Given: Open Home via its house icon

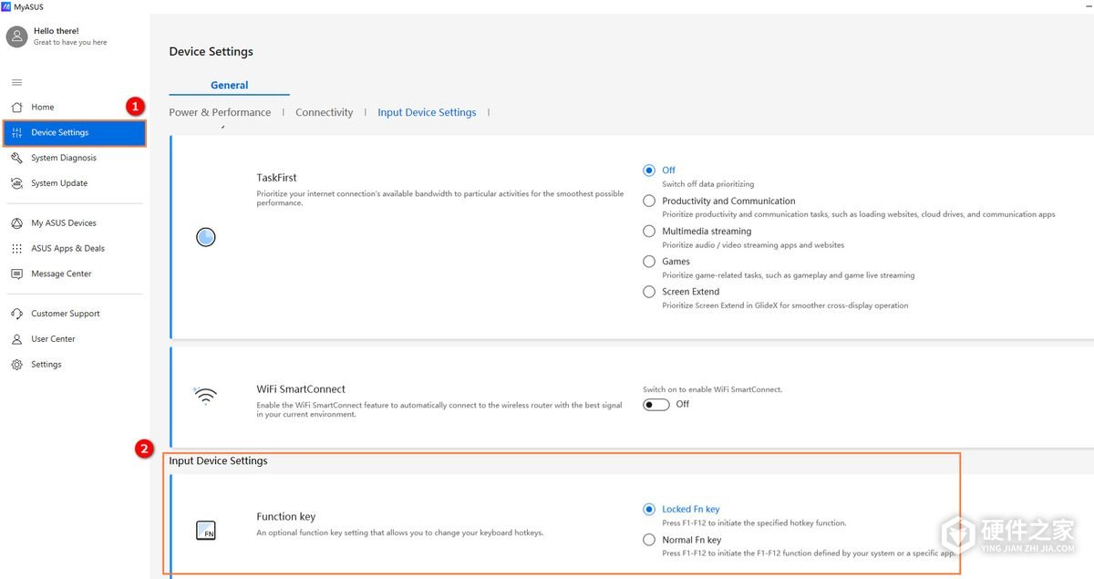Looking at the screenshot, I should click(16, 107).
